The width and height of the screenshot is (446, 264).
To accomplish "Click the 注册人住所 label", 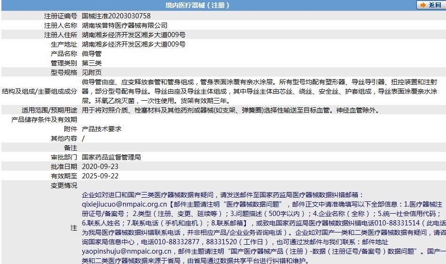I will click(61, 35).
